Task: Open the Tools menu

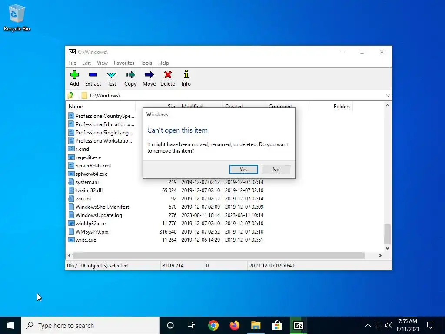Action: pyautogui.click(x=146, y=63)
